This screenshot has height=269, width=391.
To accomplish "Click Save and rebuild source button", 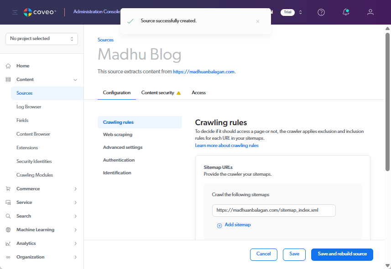I will tap(342, 254).
